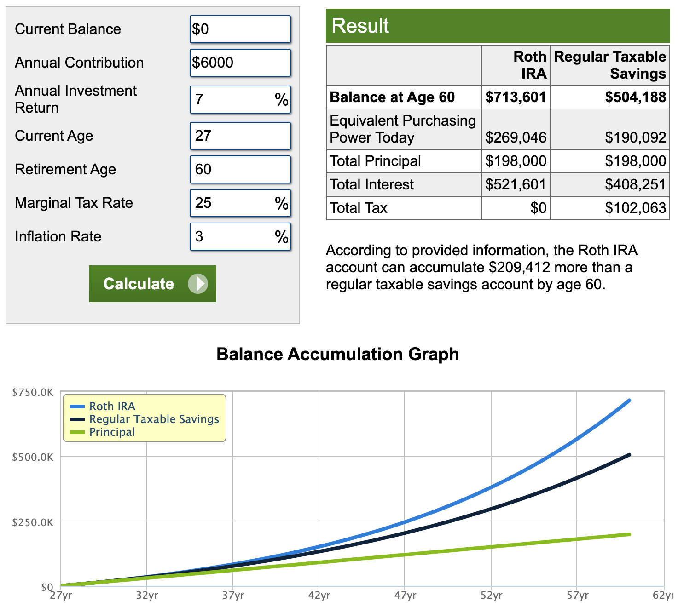Click the Roth IRA blue legend swatch

[77, 407]
